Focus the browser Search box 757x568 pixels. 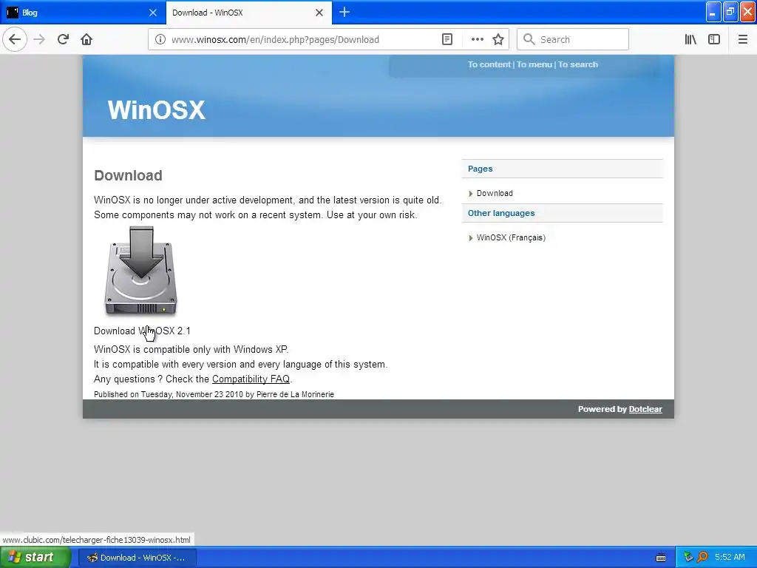tap(573, 39)
